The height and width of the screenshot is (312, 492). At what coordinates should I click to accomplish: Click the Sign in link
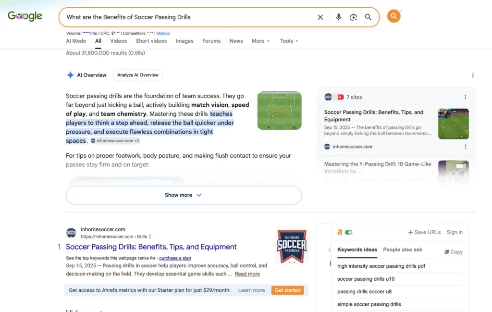pos(455,232)
